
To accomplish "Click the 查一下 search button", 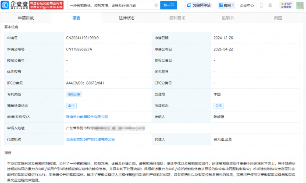I will [169, 5].
